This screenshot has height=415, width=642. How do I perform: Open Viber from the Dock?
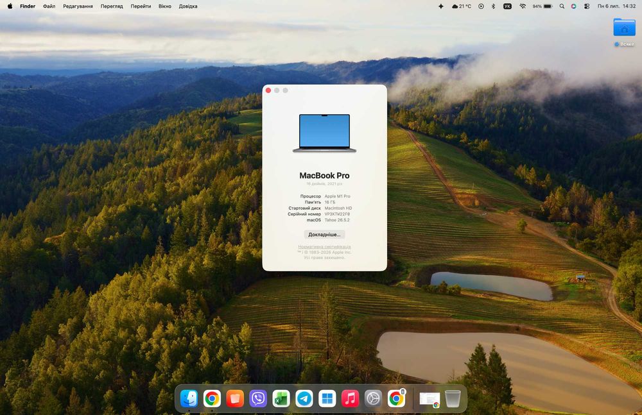pyautogui.click(x=258, y=398)
